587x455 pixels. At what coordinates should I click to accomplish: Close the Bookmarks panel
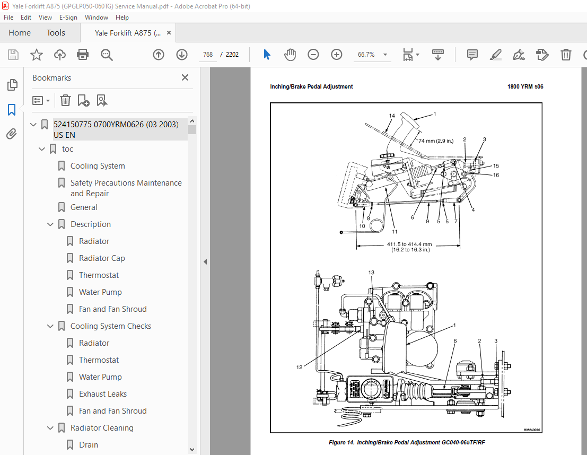tap(185, 77)
